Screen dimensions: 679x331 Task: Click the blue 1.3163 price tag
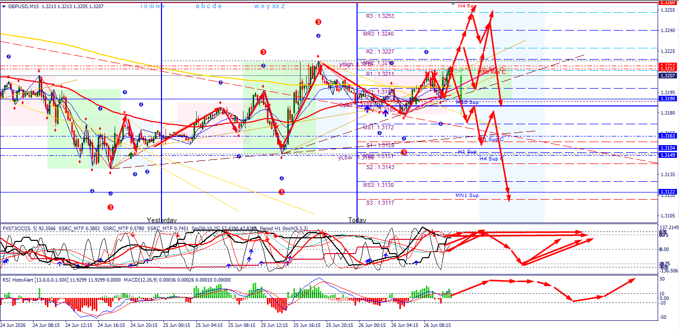[x=668, y=136]
